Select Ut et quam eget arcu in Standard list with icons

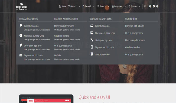pos(104,40)
